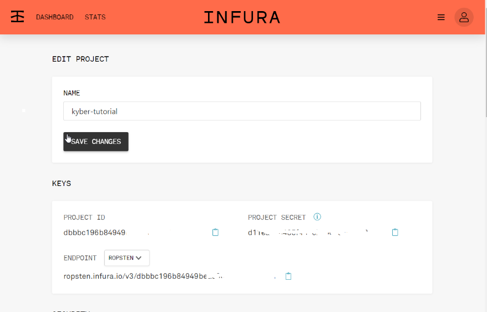Copy the Project Secret to clipboard

point(395,233)
